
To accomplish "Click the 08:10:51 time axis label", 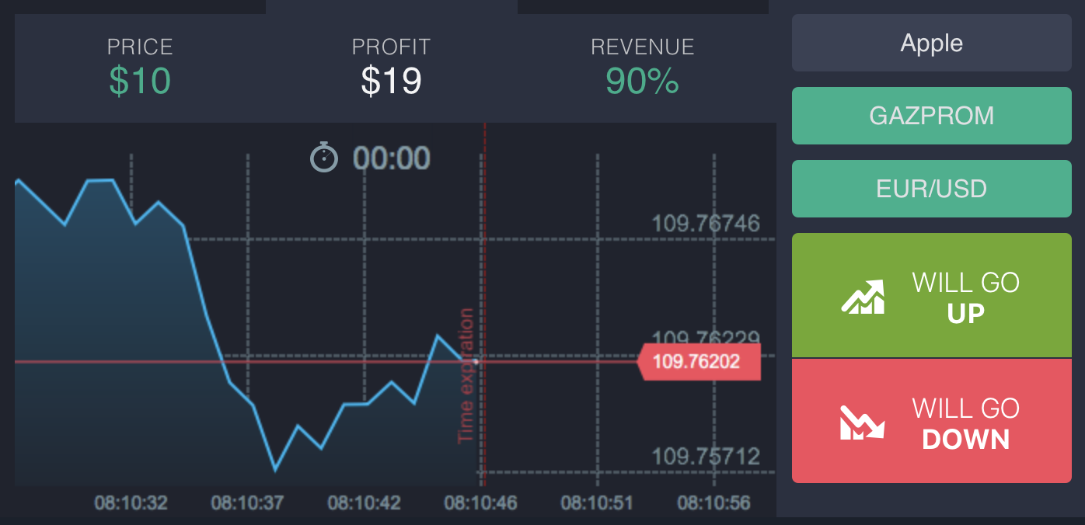I will [597, 503].
